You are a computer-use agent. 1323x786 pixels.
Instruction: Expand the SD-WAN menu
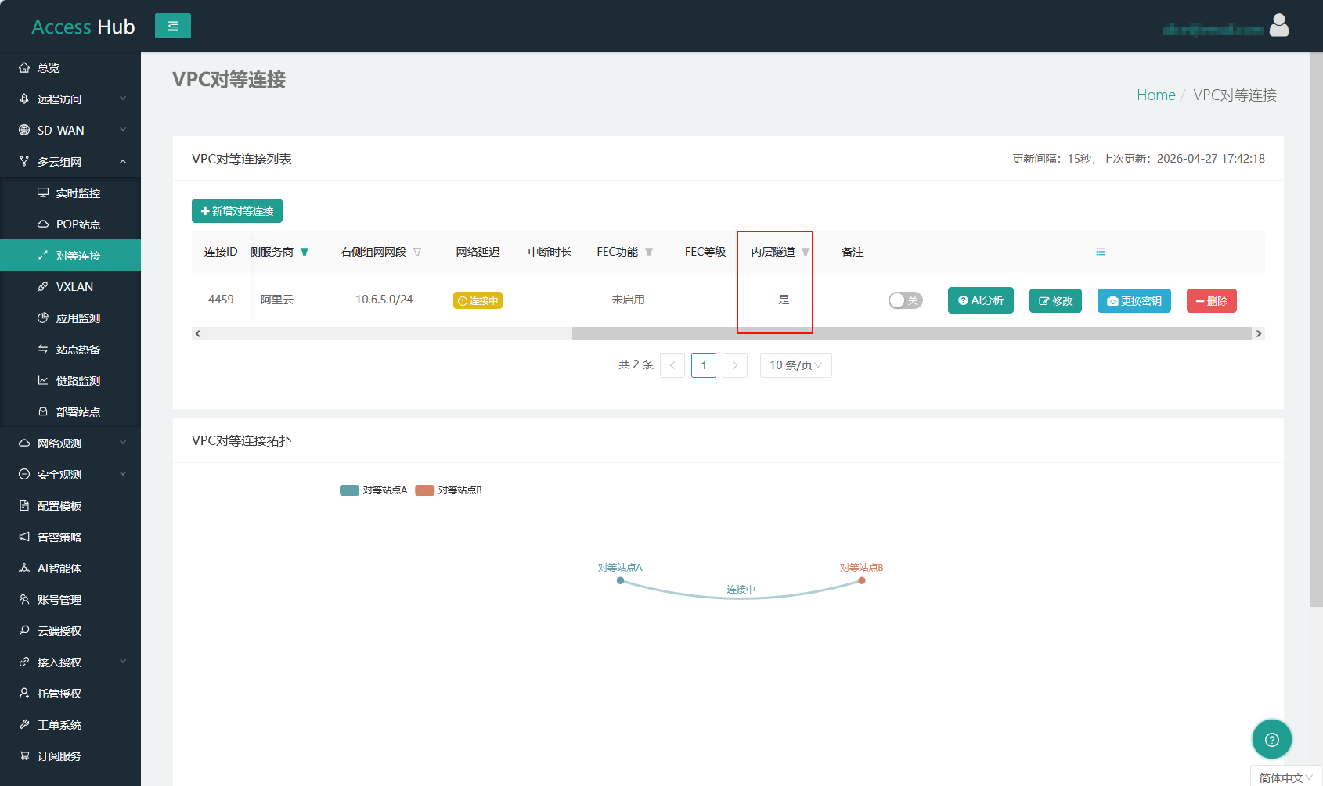click(x=70, y=131)
